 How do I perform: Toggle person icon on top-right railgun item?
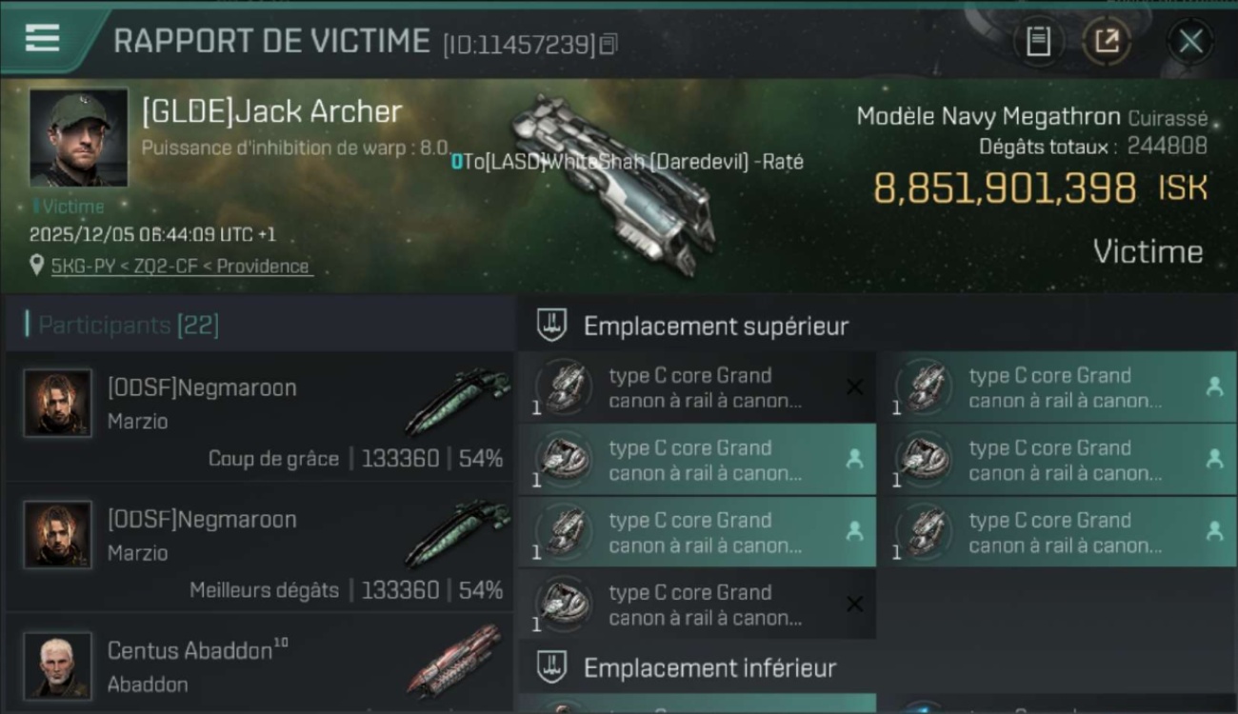(x=1214, y=387)
